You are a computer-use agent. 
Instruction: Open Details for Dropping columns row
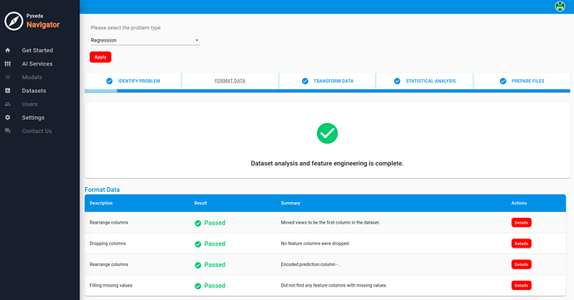click(522, 243)
